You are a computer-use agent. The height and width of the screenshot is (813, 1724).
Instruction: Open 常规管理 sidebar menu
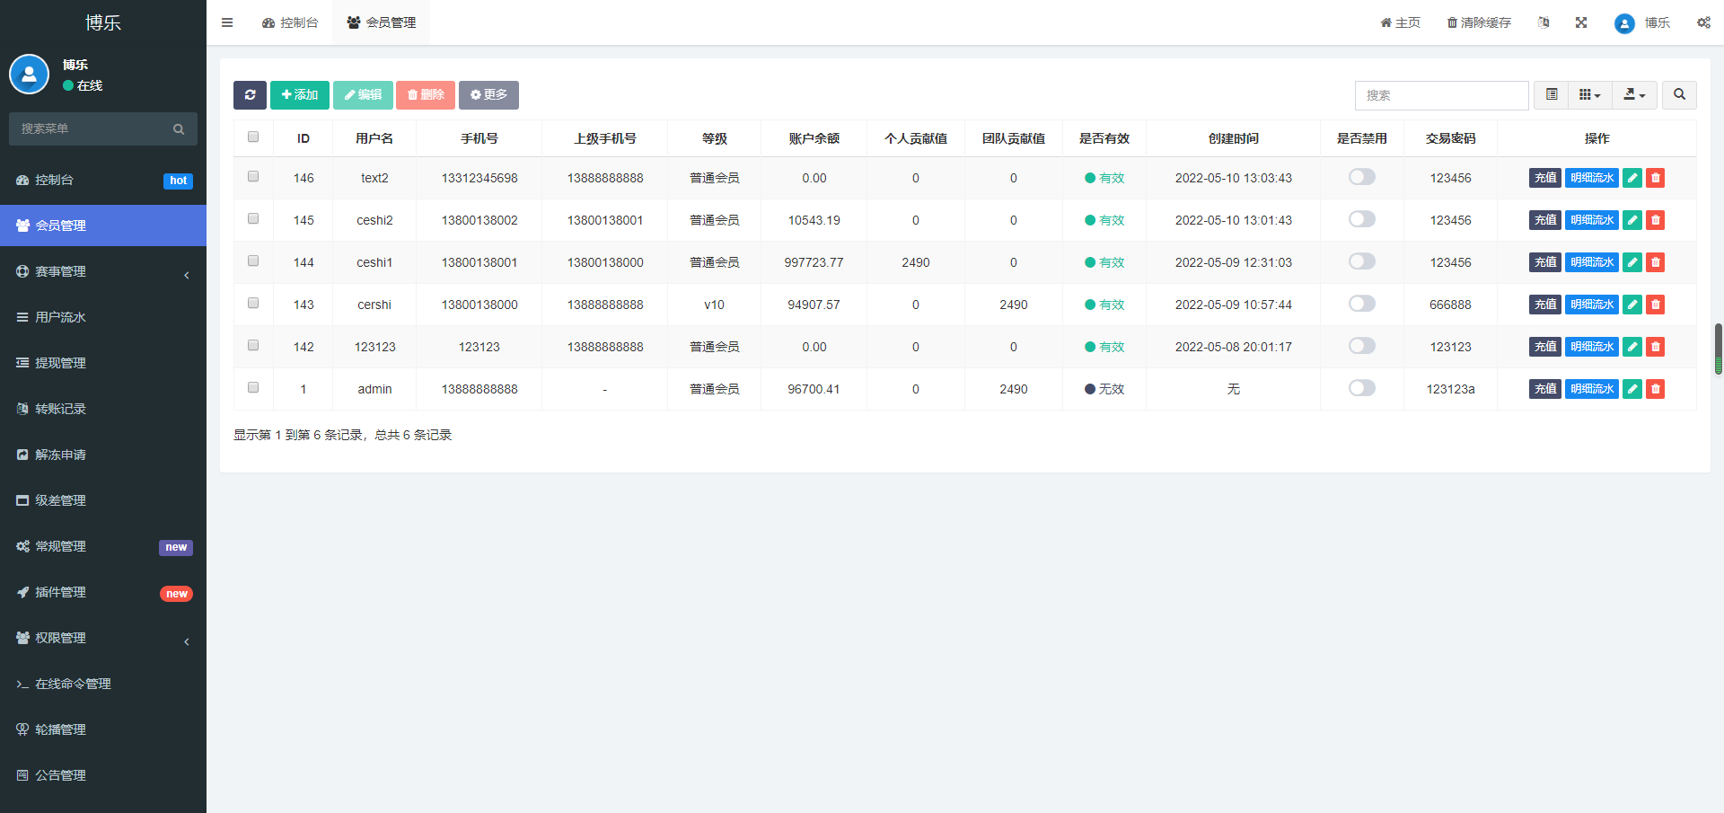(103, 546)
